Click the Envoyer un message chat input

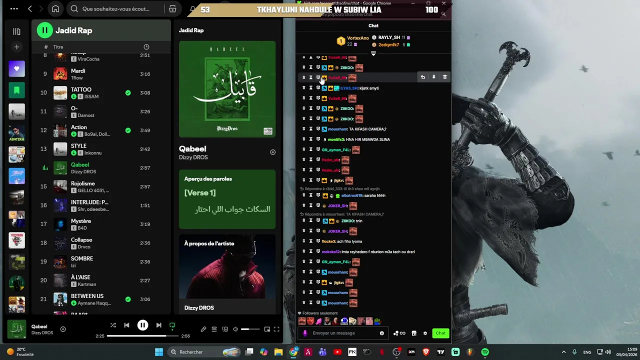pos(342,333)
